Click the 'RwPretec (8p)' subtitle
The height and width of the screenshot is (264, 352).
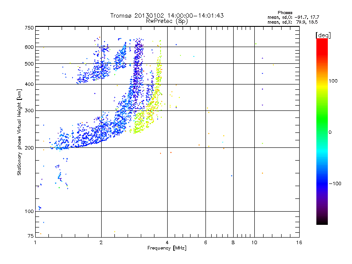tap(167, 21)
